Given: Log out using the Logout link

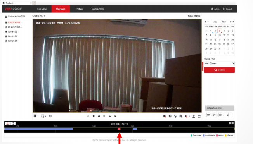Looking at the screenshot, I should 227,9.
